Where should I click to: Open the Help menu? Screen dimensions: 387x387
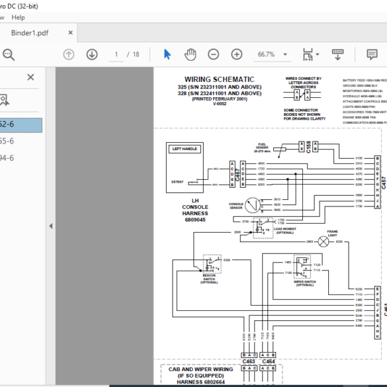pyautogui.click(x=18, y=17)
